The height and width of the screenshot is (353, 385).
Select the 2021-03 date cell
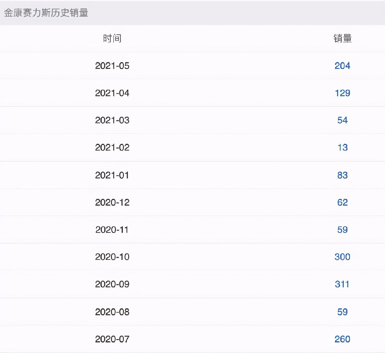(x=112, y=120)
